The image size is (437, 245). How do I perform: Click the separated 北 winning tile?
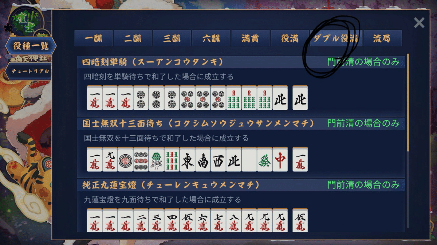tap(300, 98)
